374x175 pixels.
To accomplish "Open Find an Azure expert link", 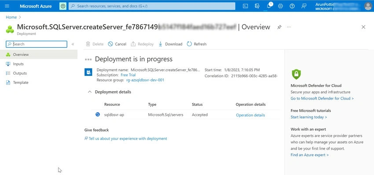I will 310,155.
